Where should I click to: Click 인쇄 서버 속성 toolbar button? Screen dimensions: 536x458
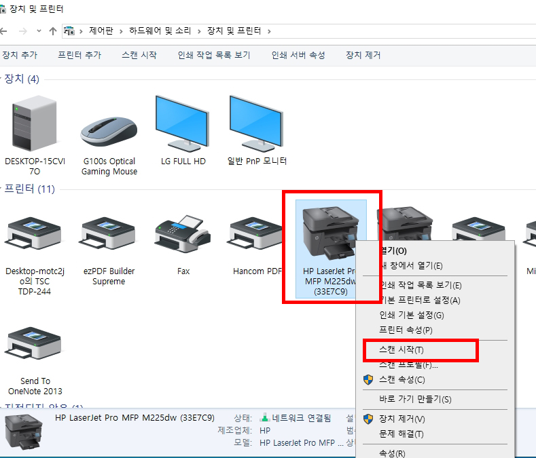pos(298,55)
